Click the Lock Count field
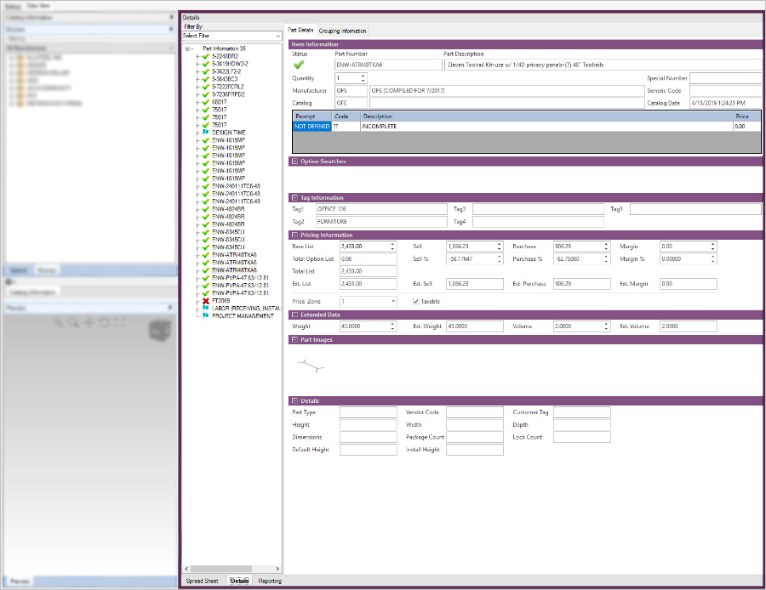766x590 pixels. click(x=582, y=437)
